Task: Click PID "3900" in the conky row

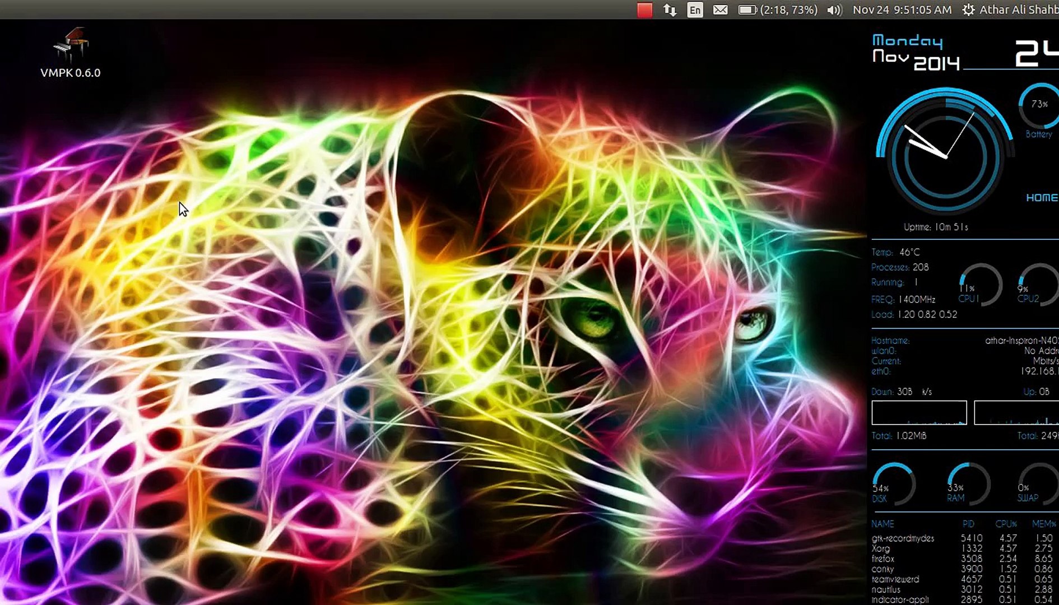Action: (x=972, y=569)
